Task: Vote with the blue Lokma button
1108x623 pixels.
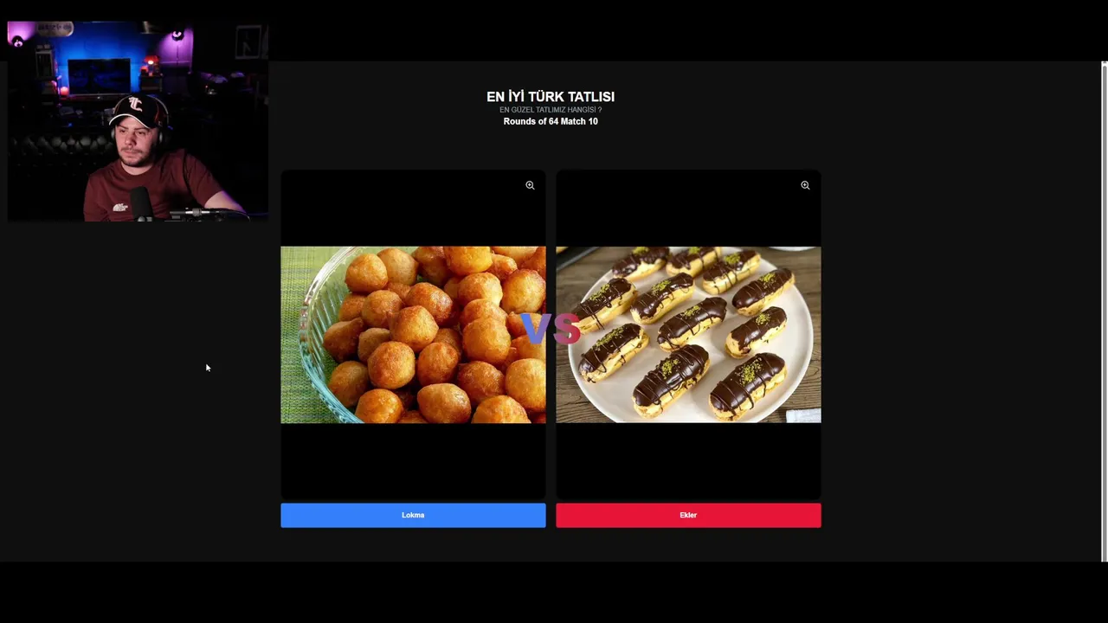Action: pyautogui.click(x=413, y=515)
